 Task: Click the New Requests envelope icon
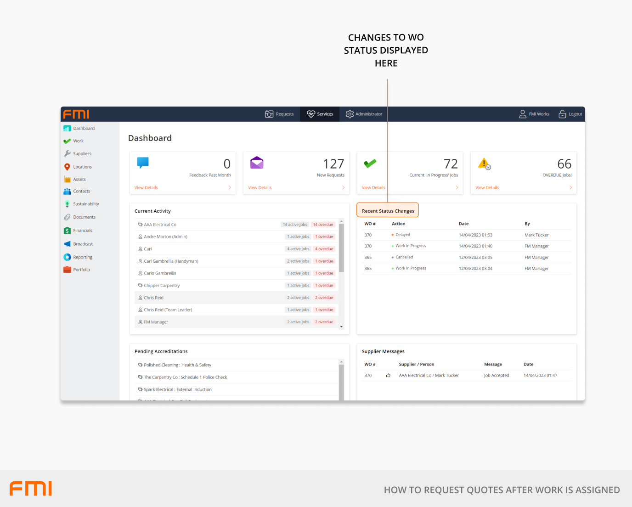[257, 163]
